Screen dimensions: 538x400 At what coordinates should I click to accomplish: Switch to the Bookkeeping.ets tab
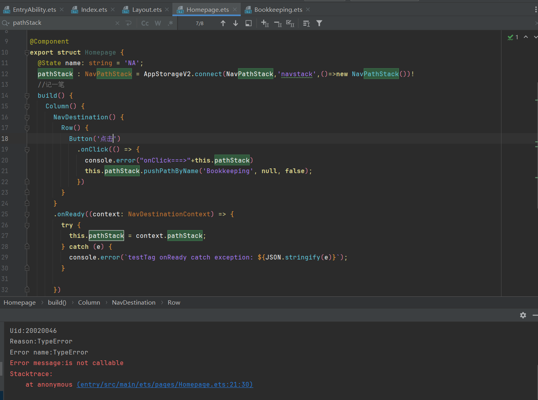point(278,9)
